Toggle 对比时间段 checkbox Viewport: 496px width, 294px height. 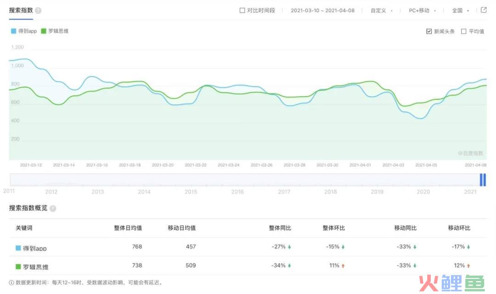click(242, 11)
